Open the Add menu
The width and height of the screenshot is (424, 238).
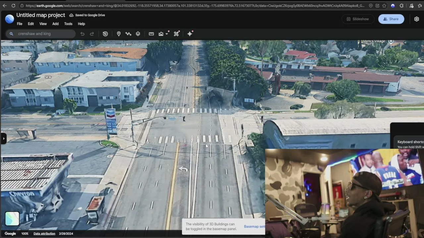[55, 24]
